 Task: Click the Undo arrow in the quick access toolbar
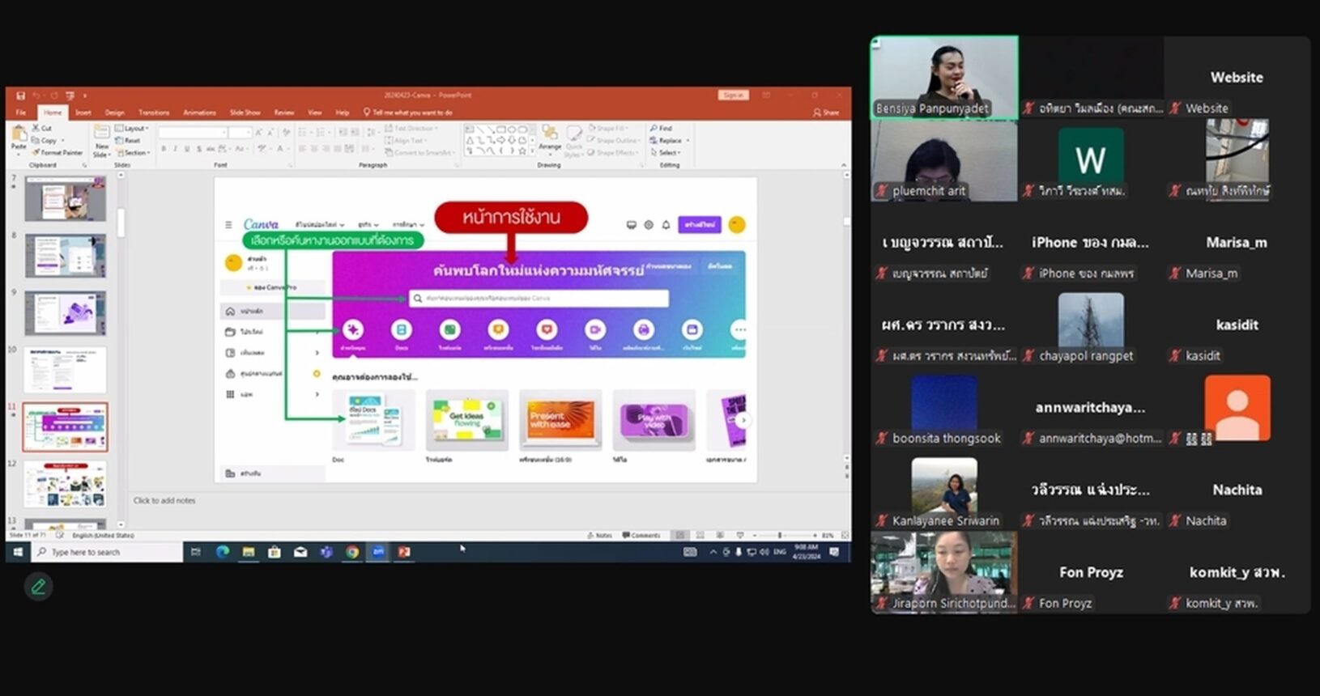36,95
